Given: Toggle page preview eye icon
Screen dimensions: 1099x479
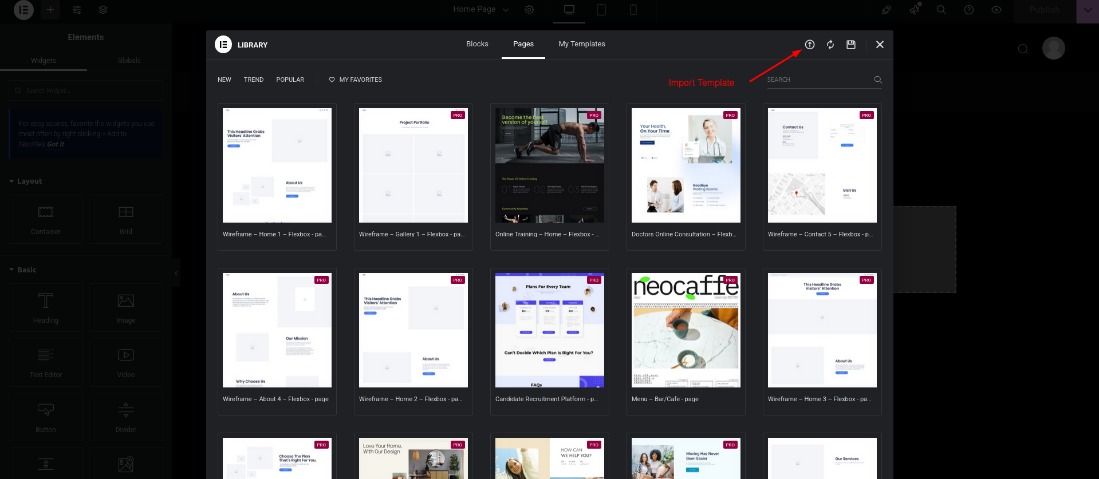Looking at the screenshot, I should [996, 10].
